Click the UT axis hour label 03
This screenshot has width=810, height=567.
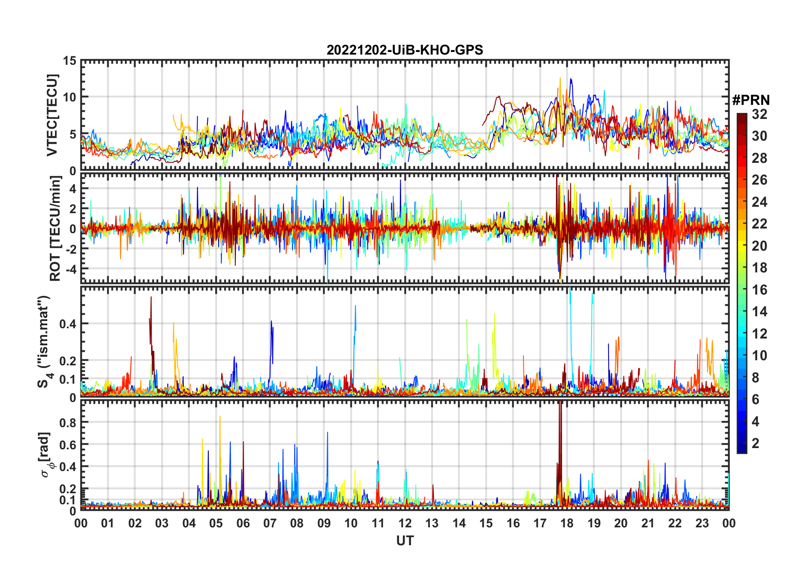(x=162, y=523)
